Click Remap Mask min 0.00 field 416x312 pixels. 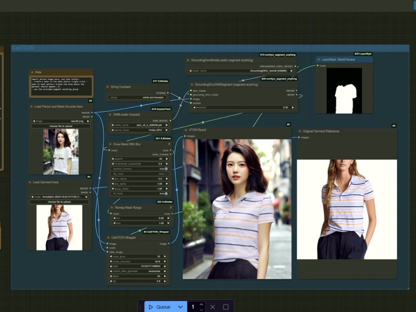[x=141, y=218]
